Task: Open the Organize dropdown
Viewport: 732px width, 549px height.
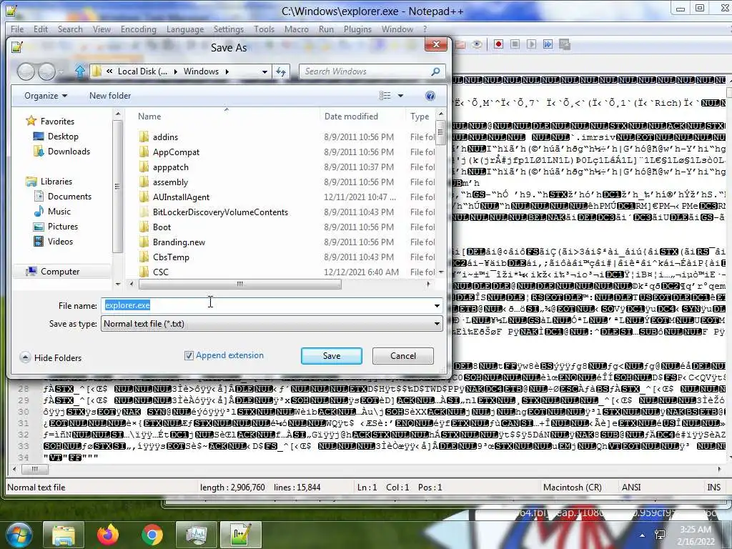Action: coord(46,96)
